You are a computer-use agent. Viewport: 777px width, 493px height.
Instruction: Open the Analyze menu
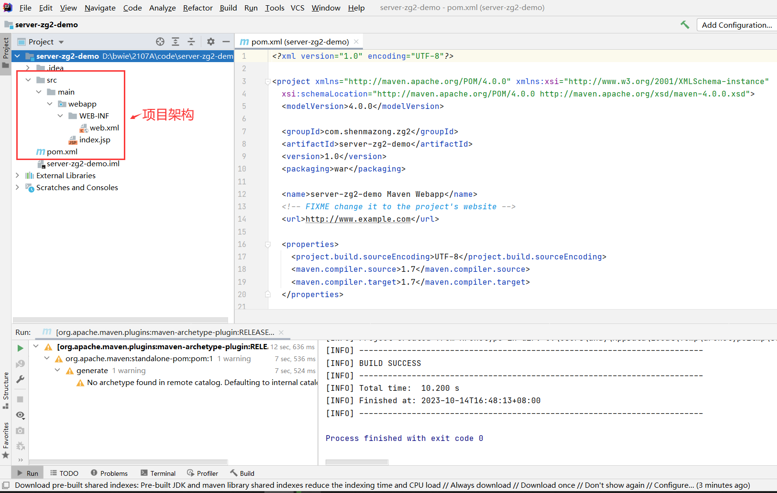pyautogui.click(x=163, y=8)
